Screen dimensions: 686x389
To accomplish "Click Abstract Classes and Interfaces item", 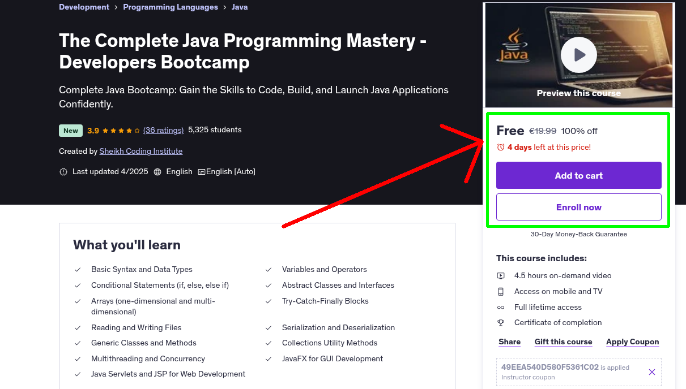I will (x=338, y=286).
